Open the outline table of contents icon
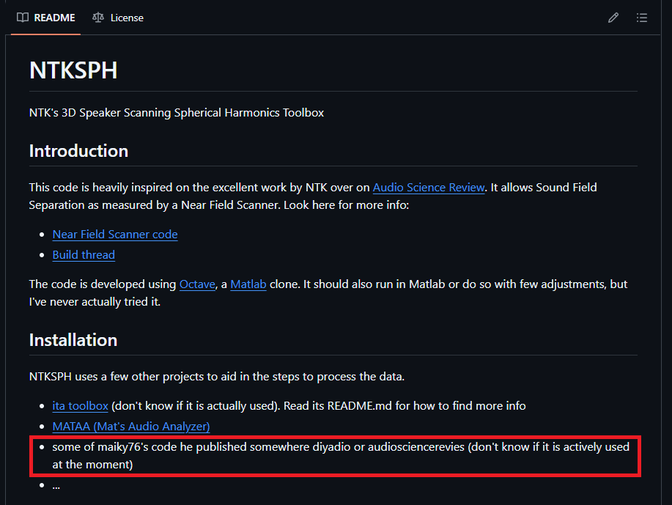This screenshot has height=505, width=672. [641, 18]
